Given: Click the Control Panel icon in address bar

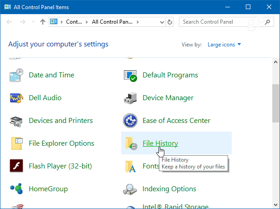Looking at the screenshot, I should tap(54, 22).
